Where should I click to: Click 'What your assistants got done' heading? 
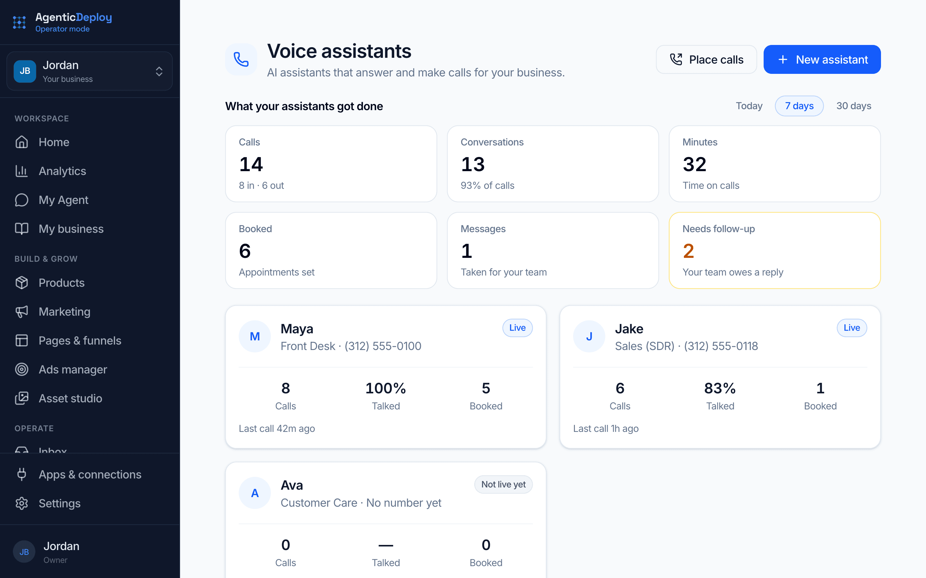click(x=304, y=106)
